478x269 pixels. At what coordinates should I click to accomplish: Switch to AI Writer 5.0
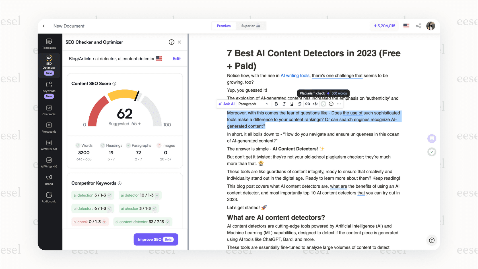[x=49, y=145]
